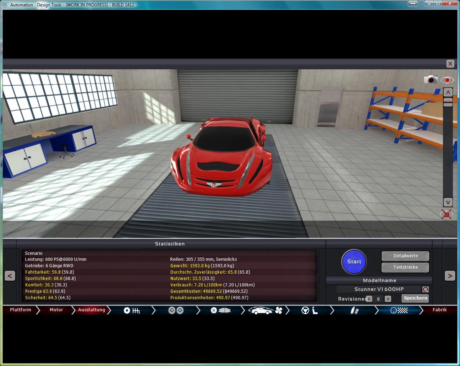Image resolution: width=460 pixels, height=366 pixels.
Task: Open the gearbox and drivetrain tab
Action: point(131,311)
